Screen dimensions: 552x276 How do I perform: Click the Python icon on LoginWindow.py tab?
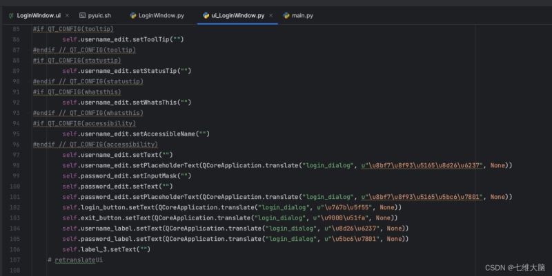[132, 15]
